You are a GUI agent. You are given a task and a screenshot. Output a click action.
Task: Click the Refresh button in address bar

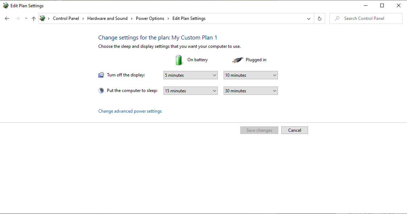click(x=319, y=18)
